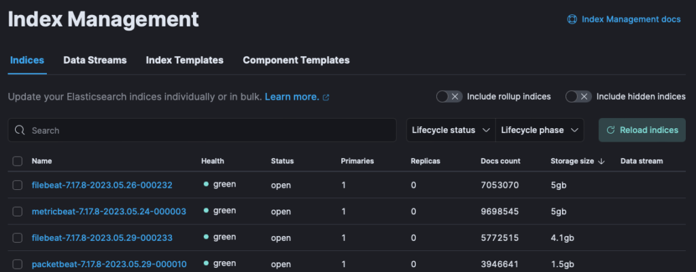The height and width of the screenshot is (272, 696).
Task: Open the Learn more link
Action: click(292, 97)
